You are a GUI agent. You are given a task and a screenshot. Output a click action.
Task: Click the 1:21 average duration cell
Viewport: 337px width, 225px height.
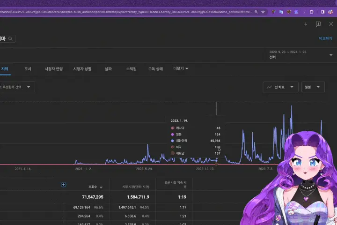[x=183, y=216]
